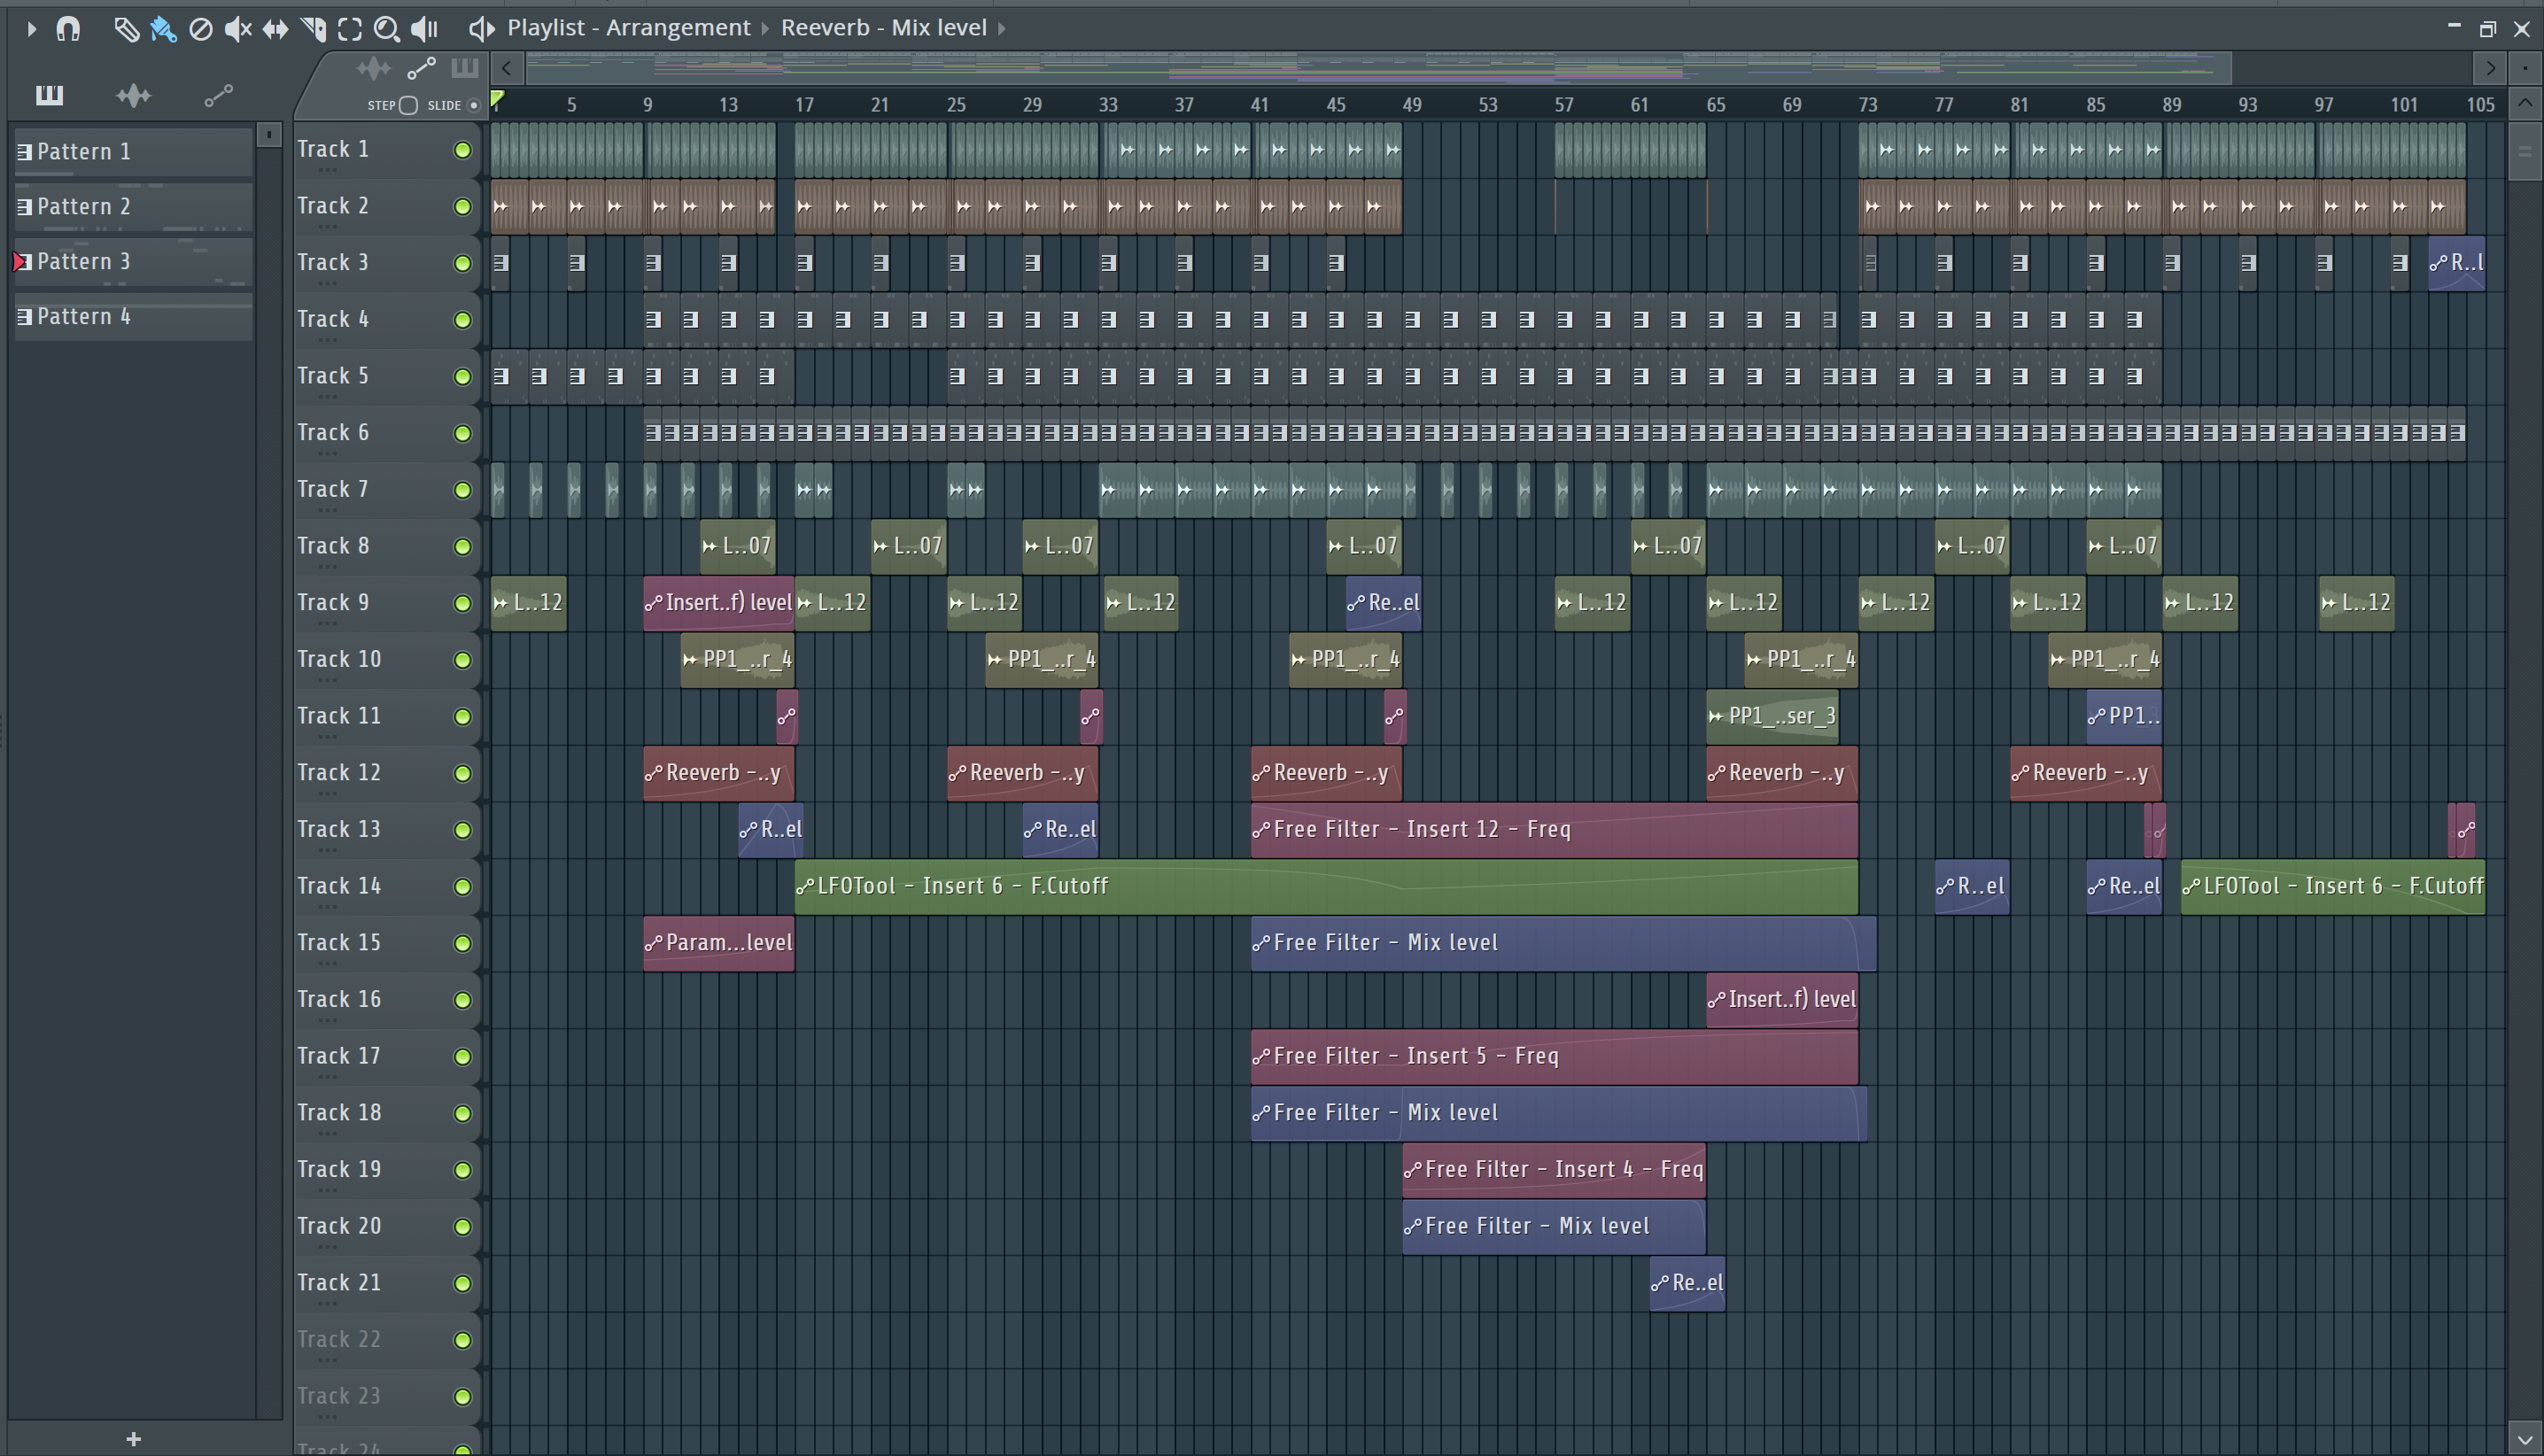Select Pattern 4 in the picker
The image size is (2544, 1456).
(x=133, y=317)
